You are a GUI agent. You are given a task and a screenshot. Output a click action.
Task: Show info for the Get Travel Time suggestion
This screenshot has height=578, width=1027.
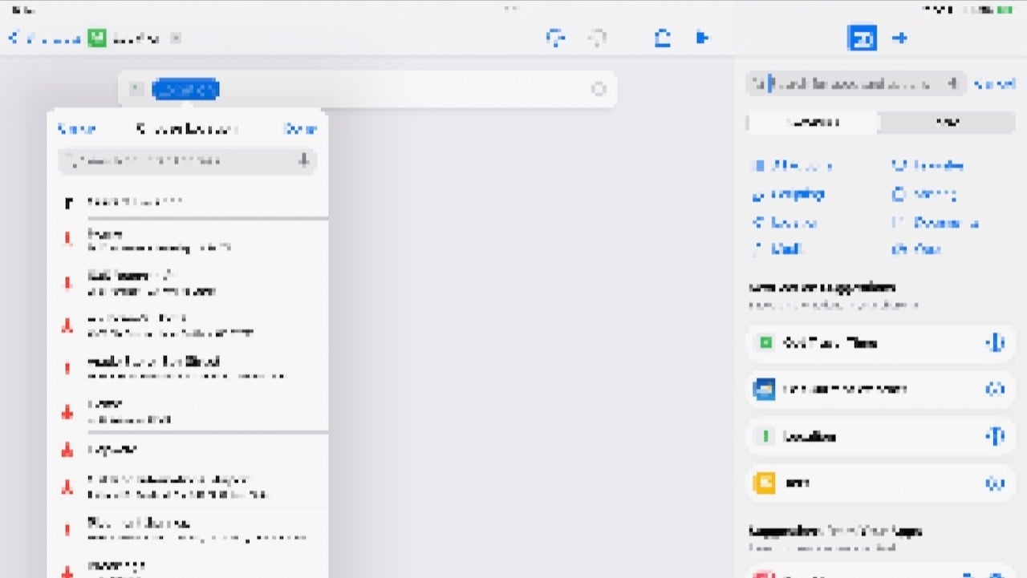995,343
